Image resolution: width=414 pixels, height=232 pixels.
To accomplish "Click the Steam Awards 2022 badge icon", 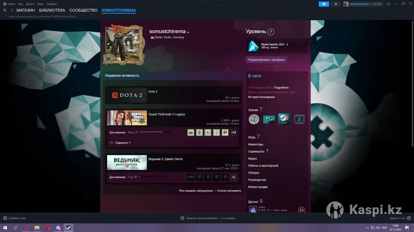I will click(254, 46).
